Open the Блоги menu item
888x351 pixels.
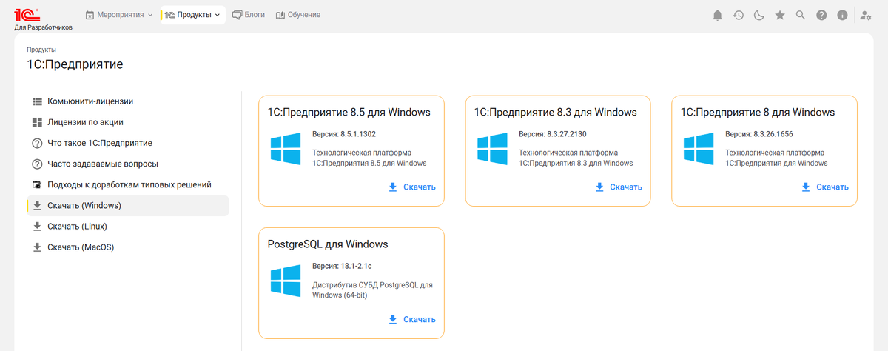[x=248, y=15]
